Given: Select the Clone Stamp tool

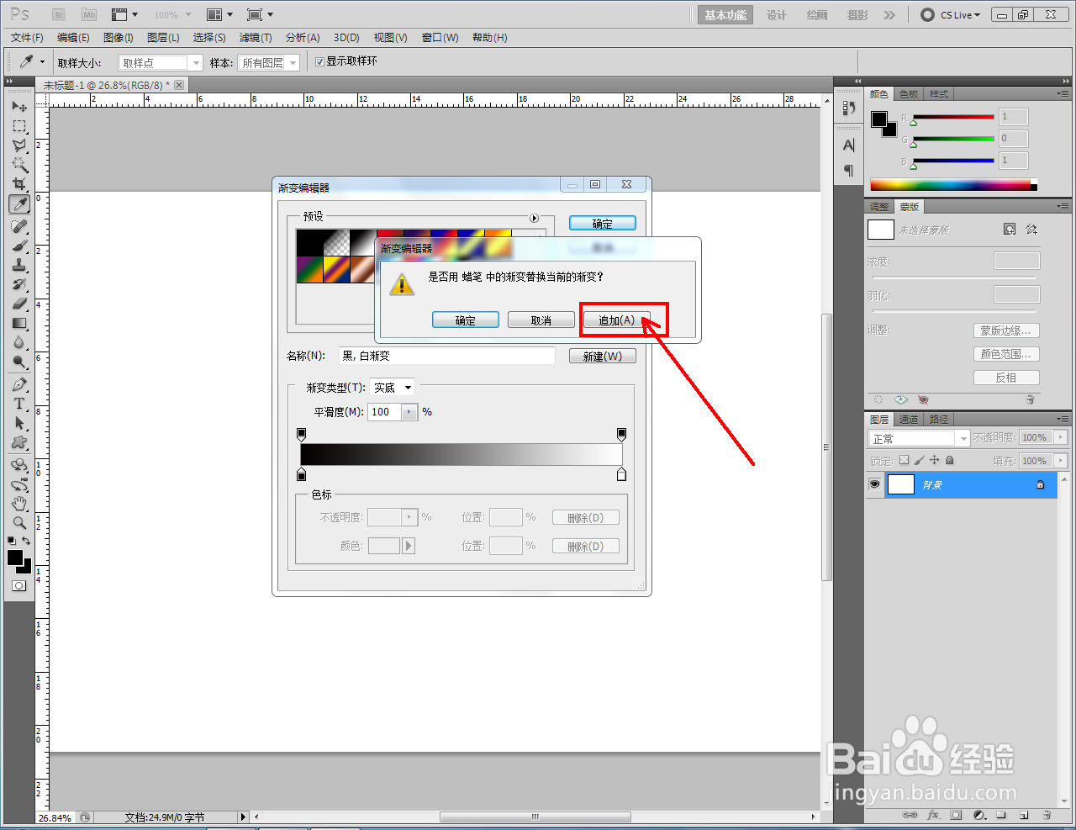Looking at the screenshot, I should coord(19,265).
